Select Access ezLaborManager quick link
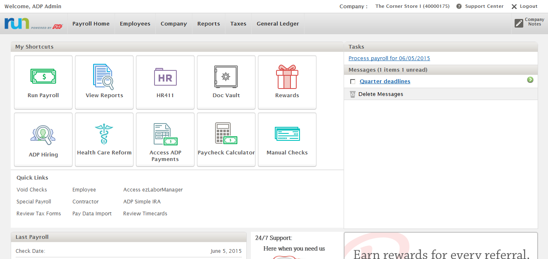The height and width of the screenshot is (259, 548). (153, 189)
